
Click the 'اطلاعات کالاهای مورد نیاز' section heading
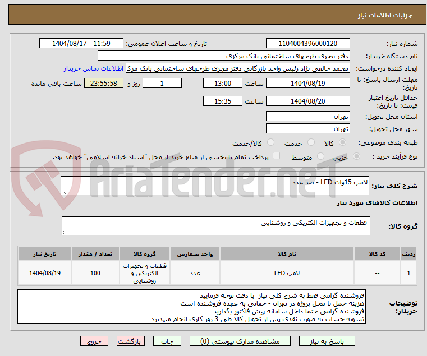pos(377,203)
